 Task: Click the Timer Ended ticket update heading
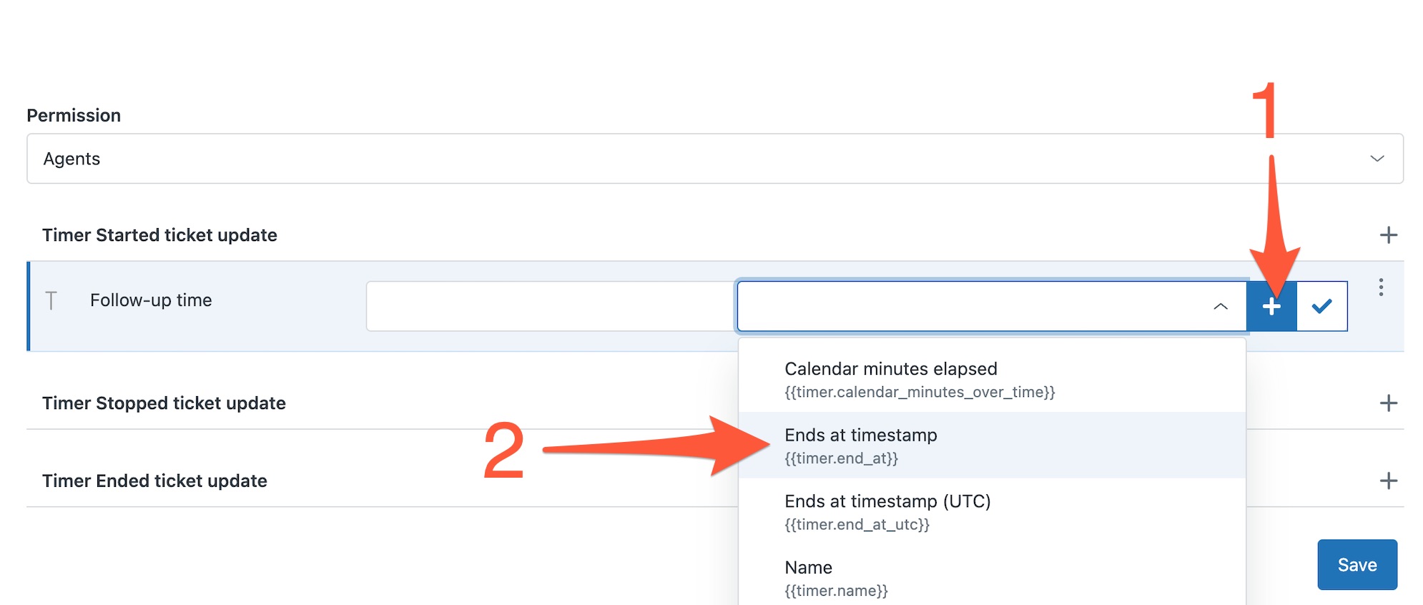[x=154, y=481]
